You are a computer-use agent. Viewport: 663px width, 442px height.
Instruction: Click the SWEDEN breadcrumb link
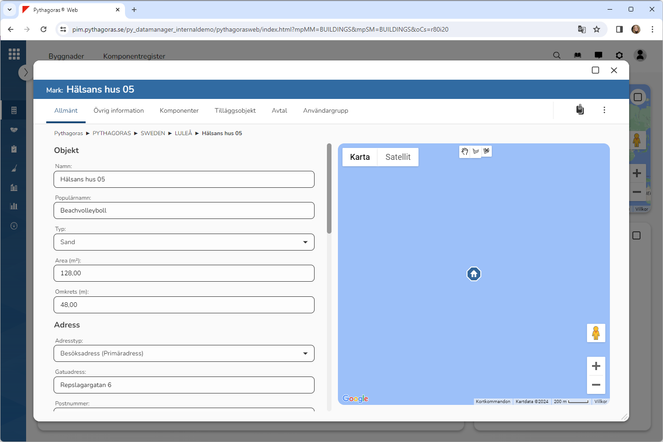coord(152,133)
